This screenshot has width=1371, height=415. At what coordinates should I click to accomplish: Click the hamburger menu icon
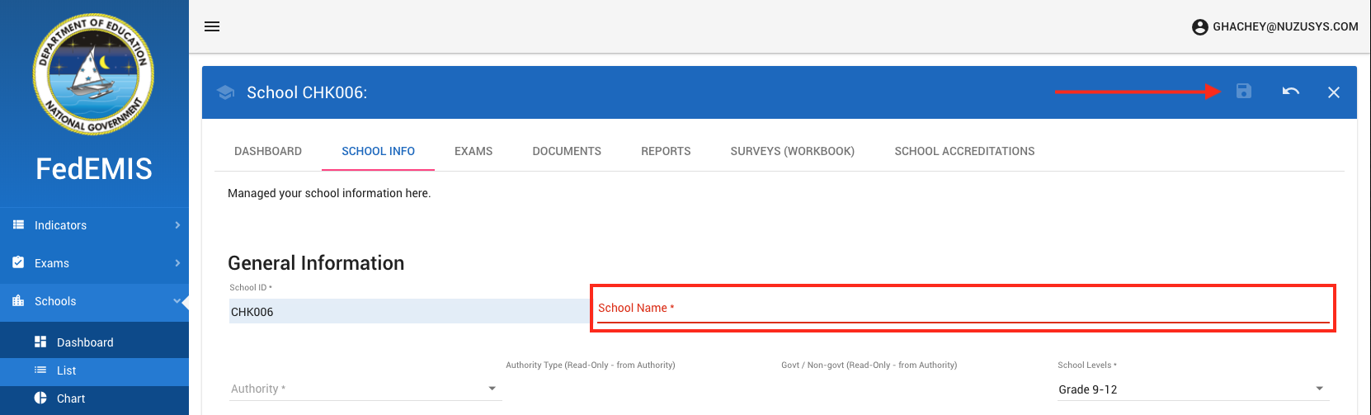pos(212,26)
